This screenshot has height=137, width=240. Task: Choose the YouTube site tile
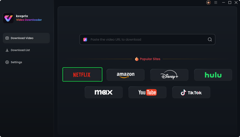tap(147, 92)
